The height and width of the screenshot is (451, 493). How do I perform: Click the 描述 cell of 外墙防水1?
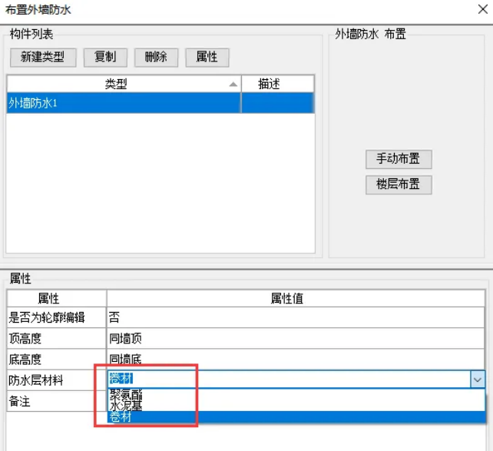[x=277, y=103]
